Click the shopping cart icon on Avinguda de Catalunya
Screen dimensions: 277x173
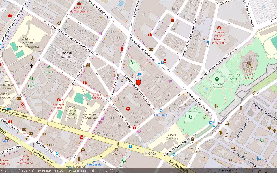point(170,81)
